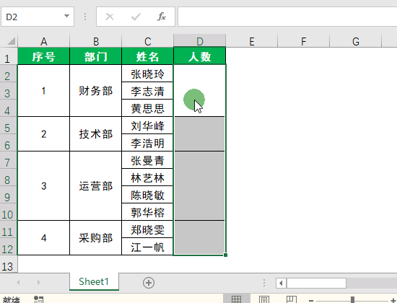Select row 13 header
This screenshot has height=303, width=397.
[9, 264]
